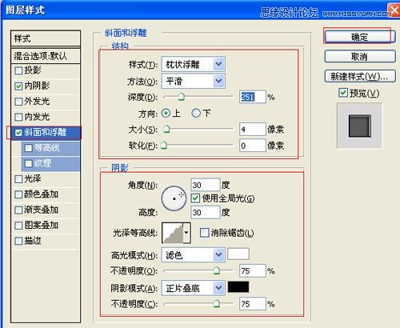Enable the 渐变叠加 checkbox

click(18, 210)
